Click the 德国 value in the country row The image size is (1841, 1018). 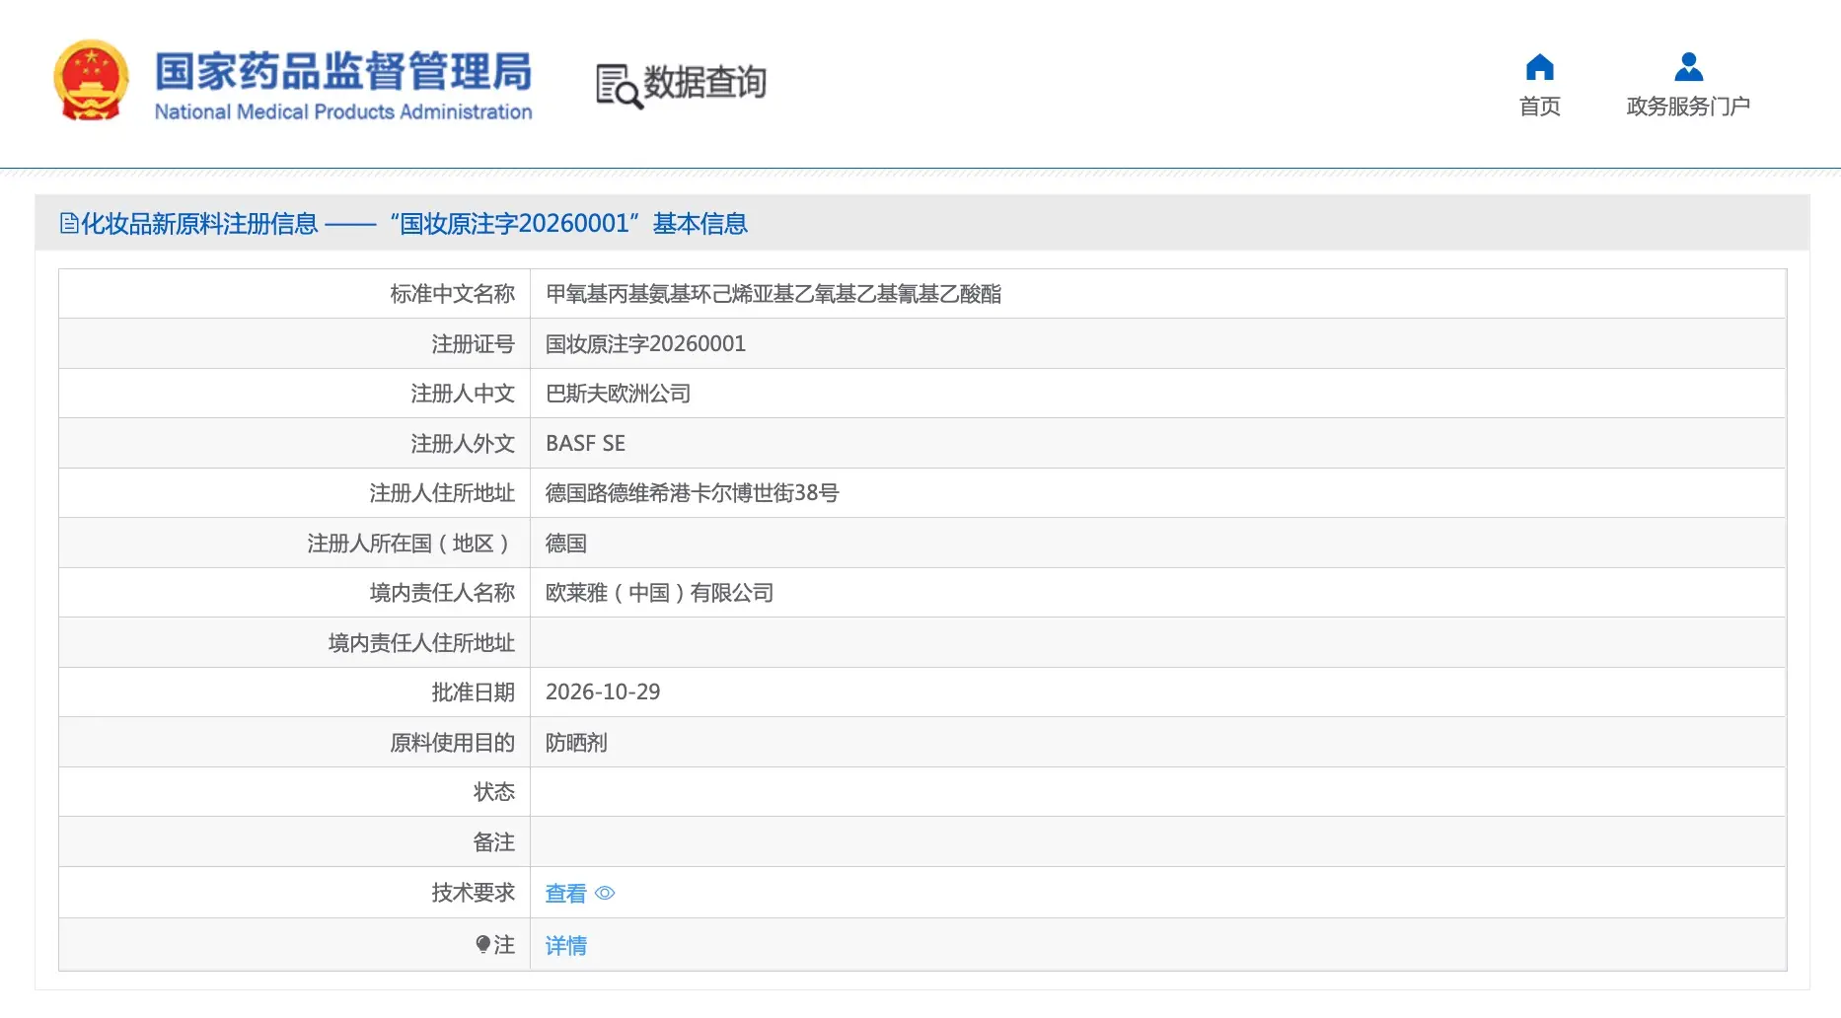(565, 544)
